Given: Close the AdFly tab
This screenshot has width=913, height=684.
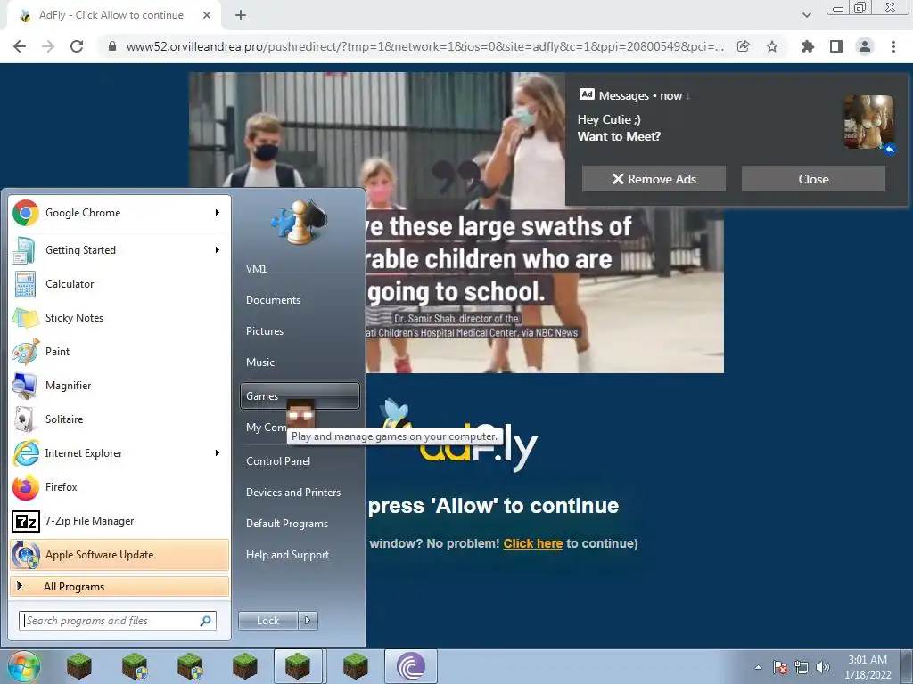Looking at the screenshot, I should 207,16.
